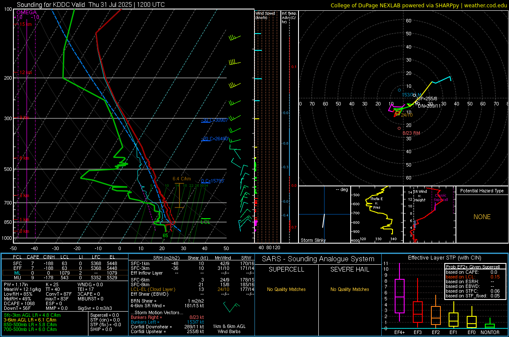This screenshot has width=509, height=337.
Task: Click the '6.4 C/km' lapse rate annotation
Action: point(182,179)
